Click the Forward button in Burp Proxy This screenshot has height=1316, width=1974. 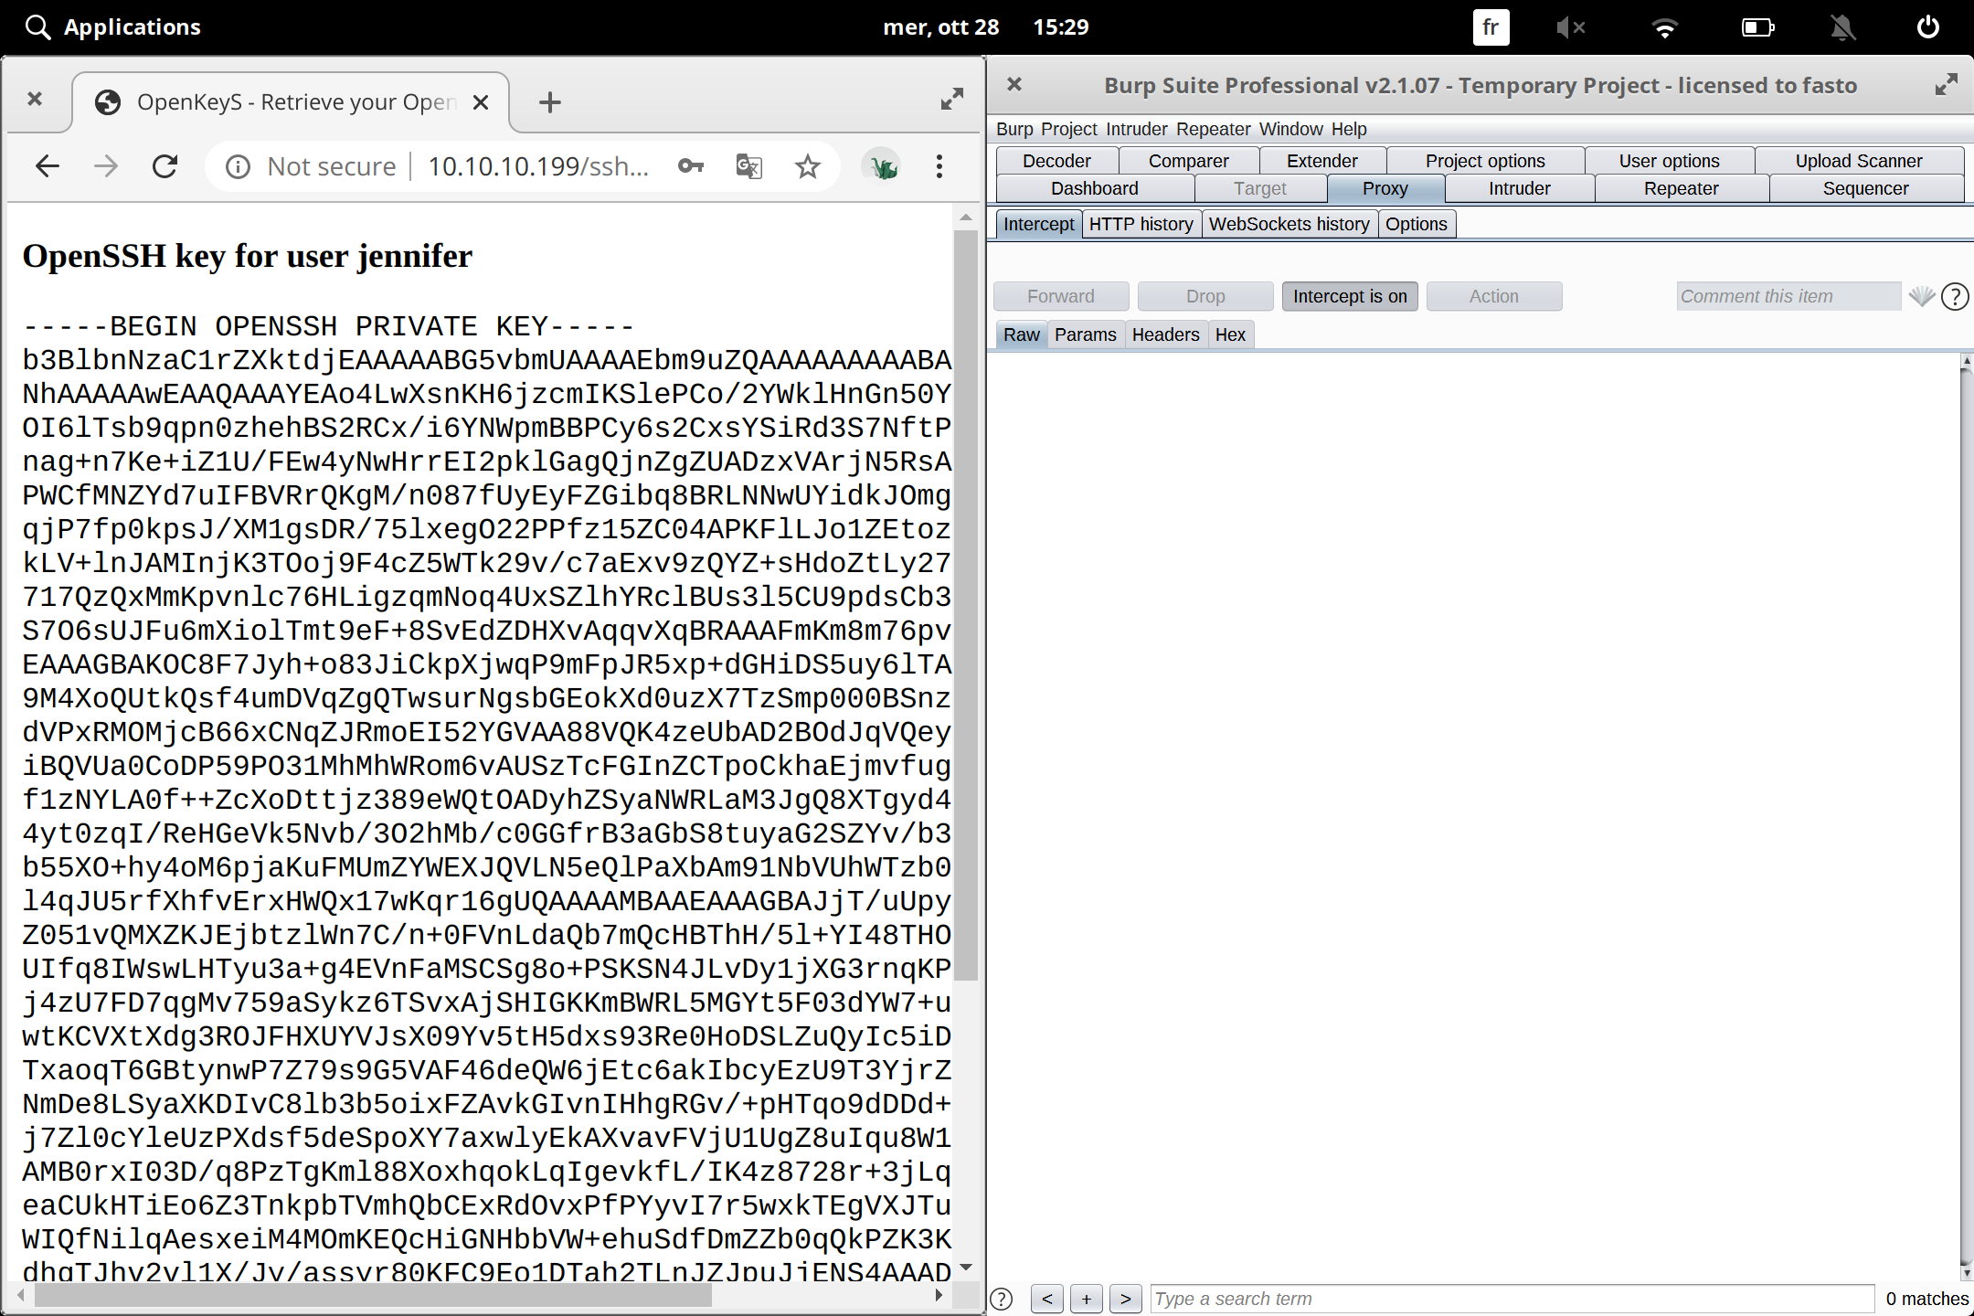pyautogui.click(x=1060, y=295)
